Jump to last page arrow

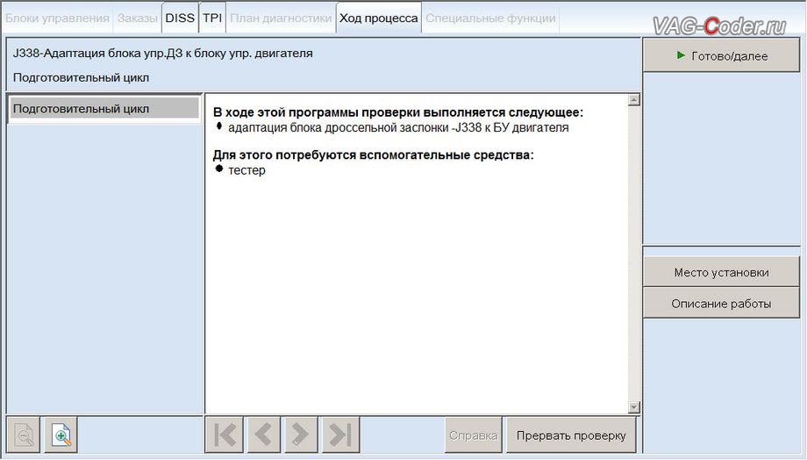[340, 435]
